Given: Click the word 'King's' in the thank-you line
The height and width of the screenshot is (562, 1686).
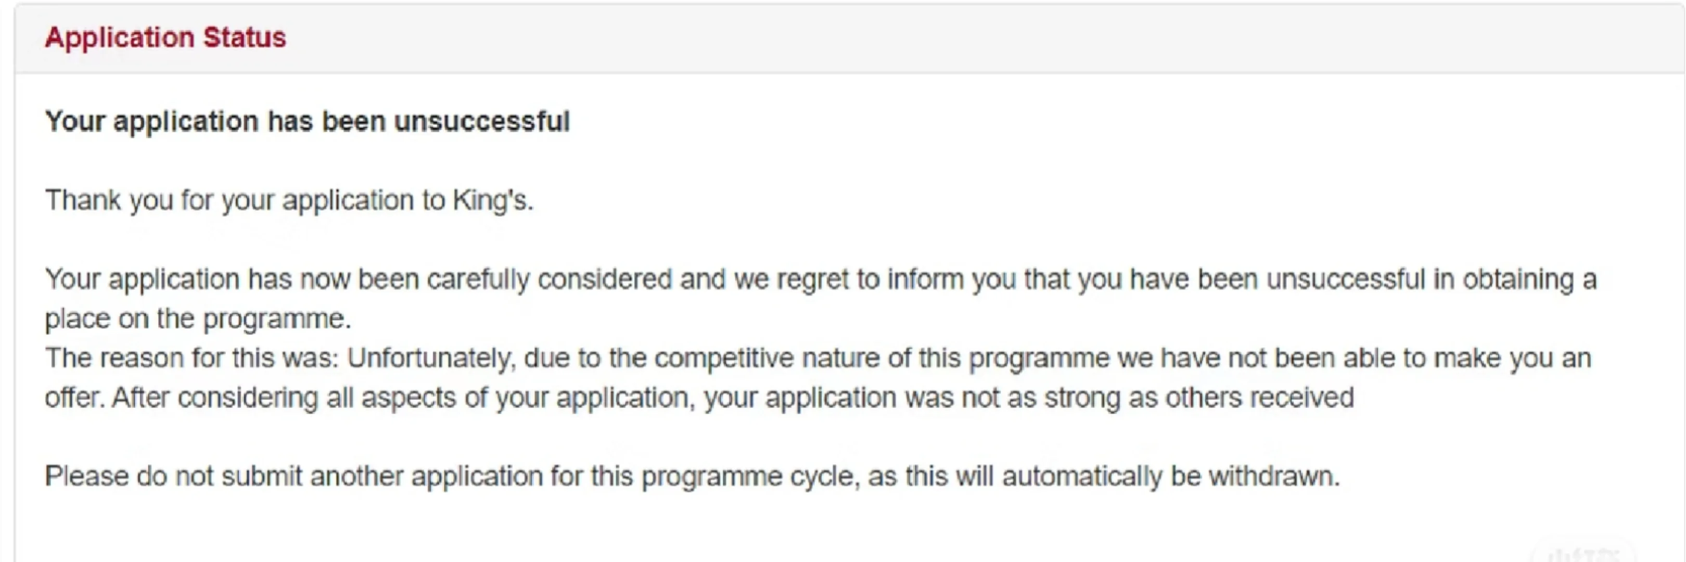Looking at the screenshot, I should (493, 200).
